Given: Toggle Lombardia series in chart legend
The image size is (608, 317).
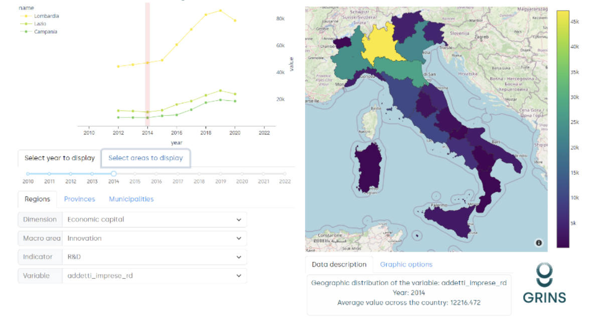Looking at the screenshot, I should [46, 16].
